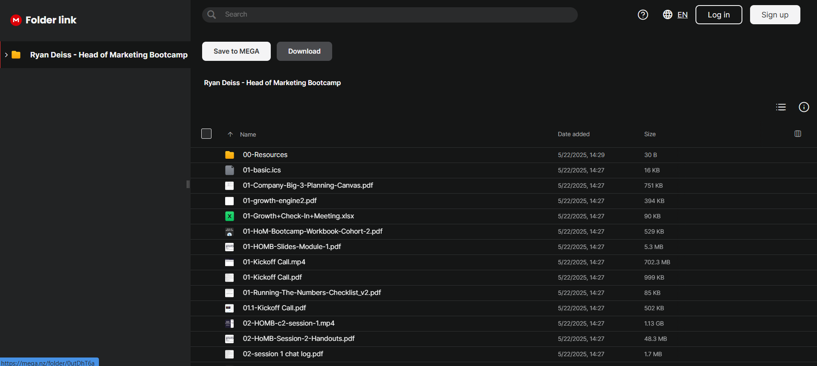The width and height of the screenshot is (817, 366).
Task: Click the folder icon in sidebar tree
Action: pyautogui.click(x=16, y=54)
